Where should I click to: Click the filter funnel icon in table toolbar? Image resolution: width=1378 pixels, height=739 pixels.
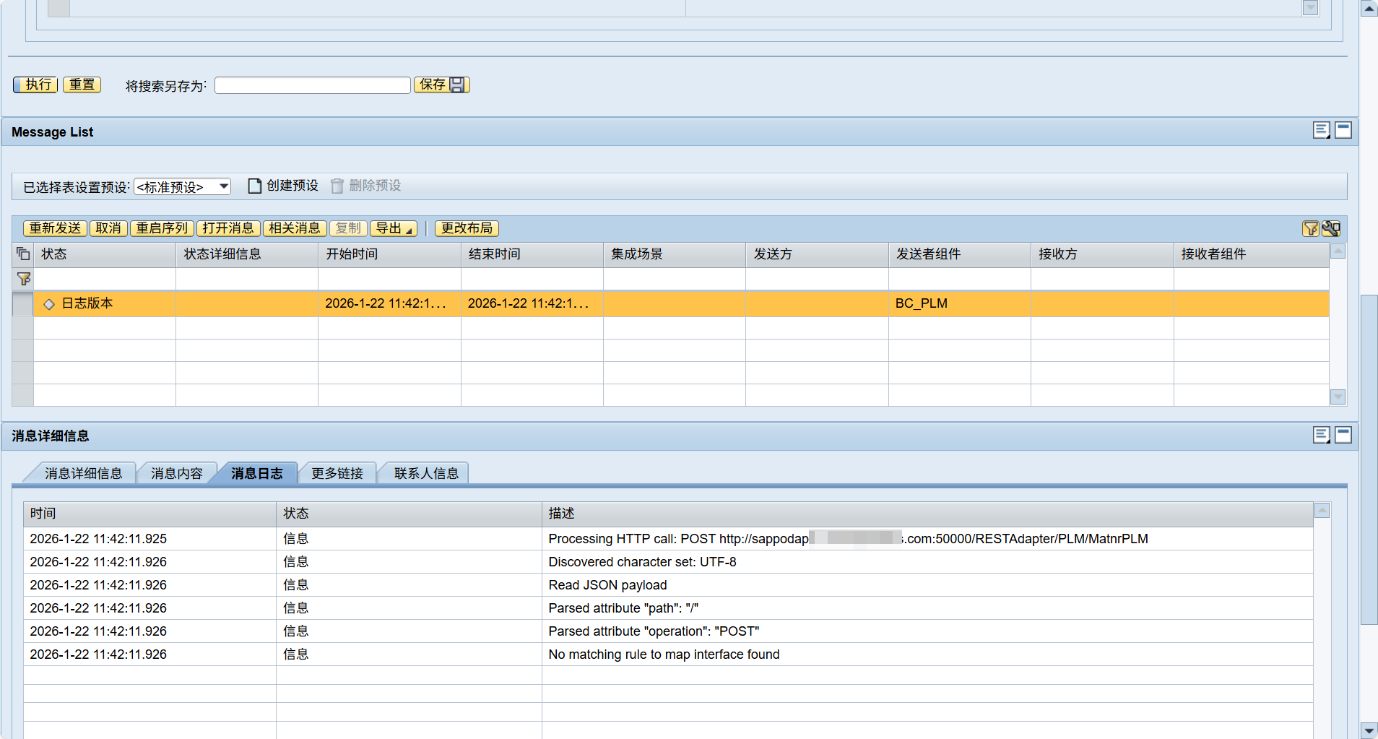pyautogui.click(x=1310, y=229)
